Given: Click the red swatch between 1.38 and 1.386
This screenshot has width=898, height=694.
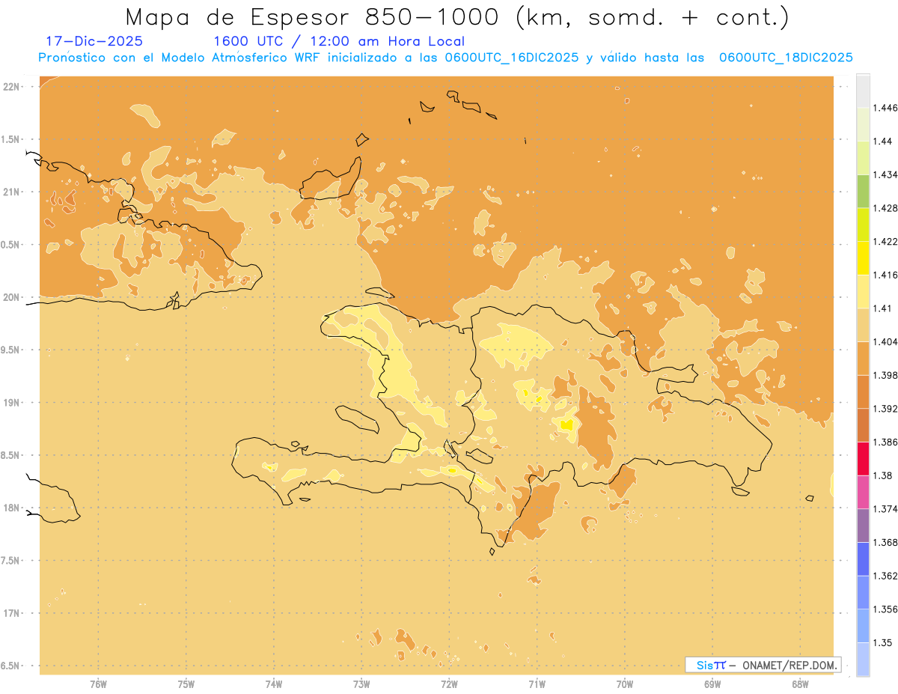Looking at the screenshot, I should click(863, 458).
